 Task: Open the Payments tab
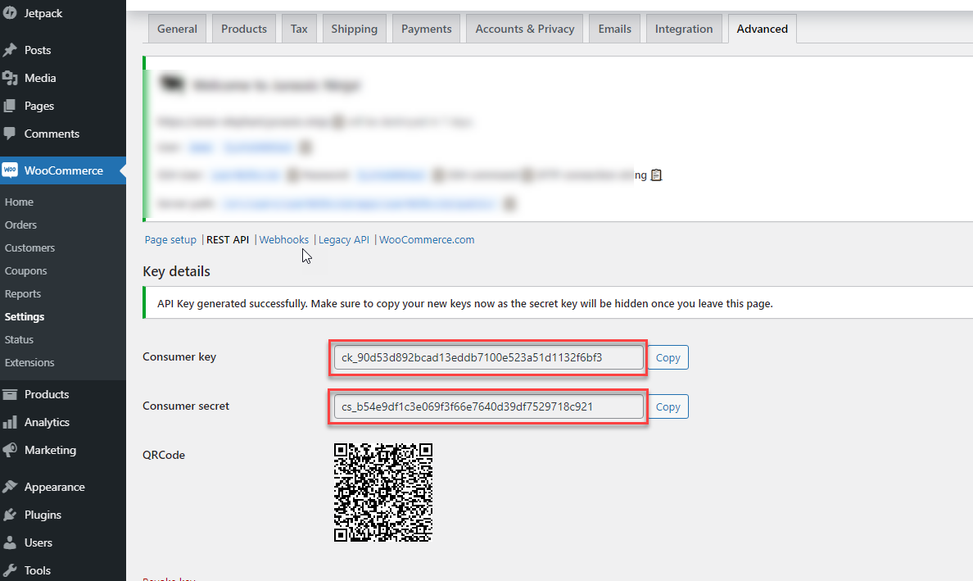[x=427, y=29]
